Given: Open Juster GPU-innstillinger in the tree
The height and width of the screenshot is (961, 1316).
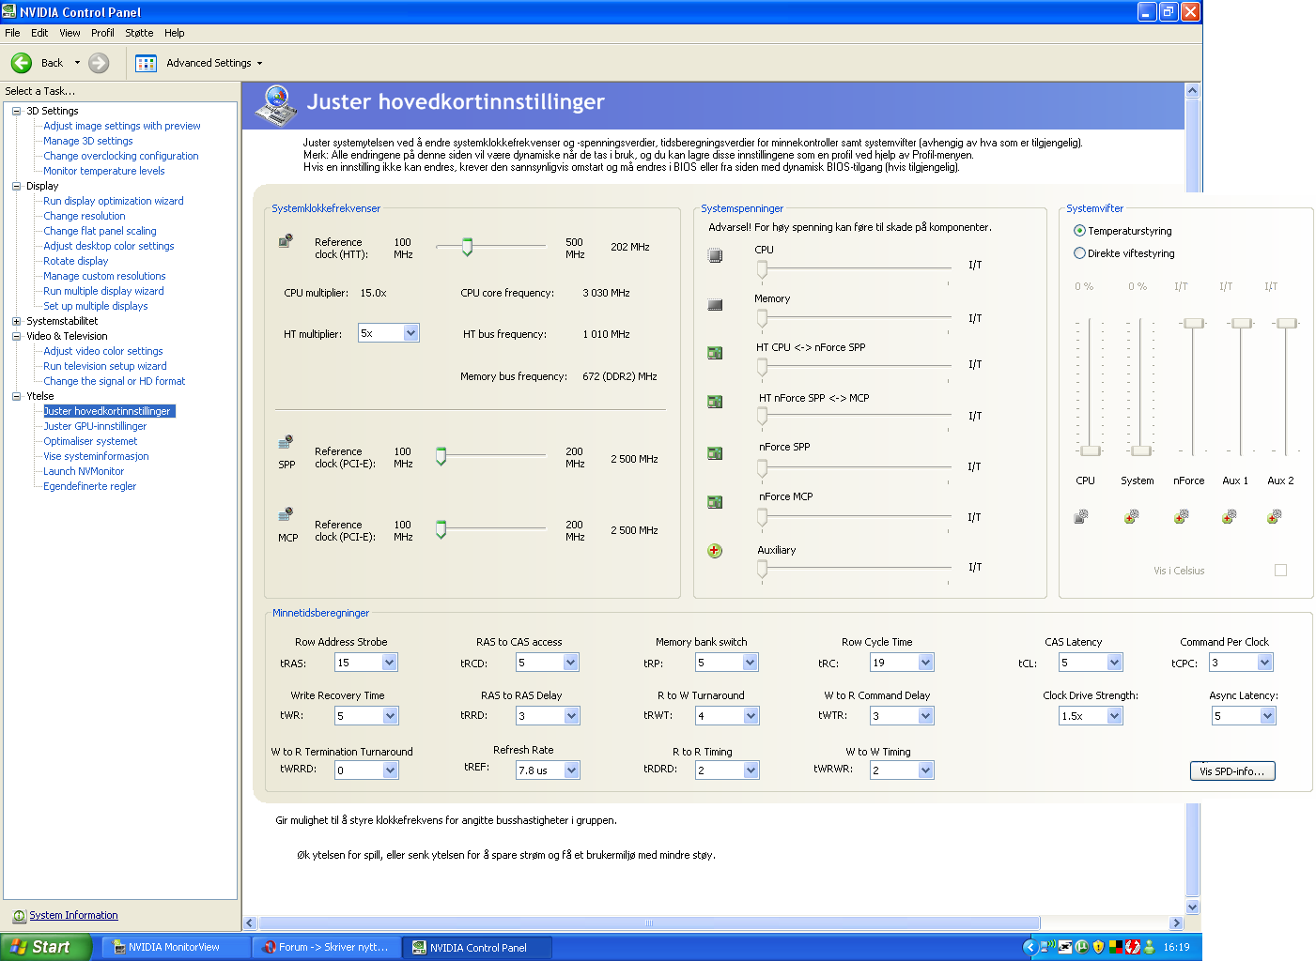Looking at the screenshot, I should [x=95, y=426].
